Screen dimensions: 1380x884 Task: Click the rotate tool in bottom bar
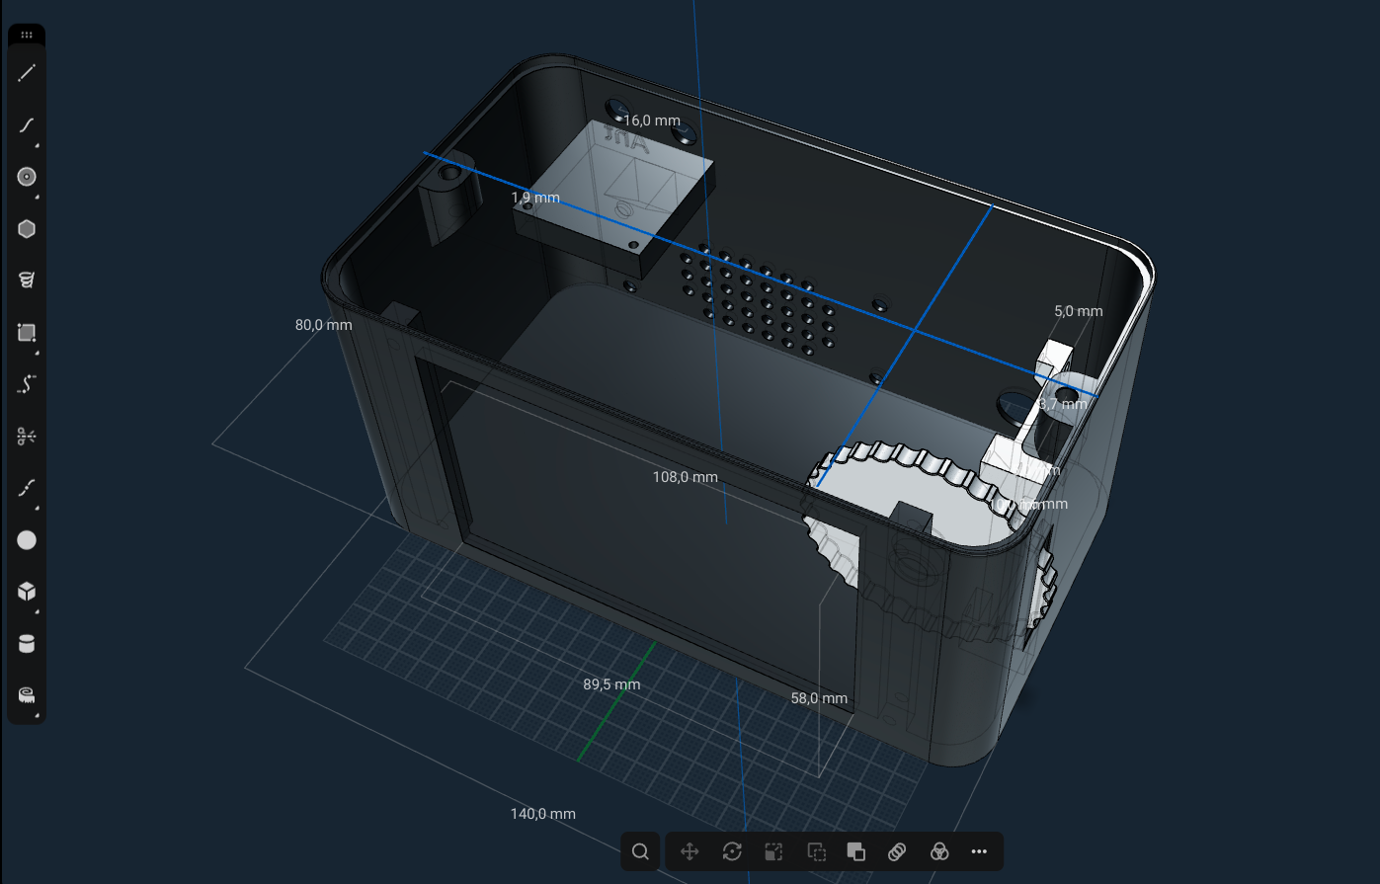click(x=732, y=851)
